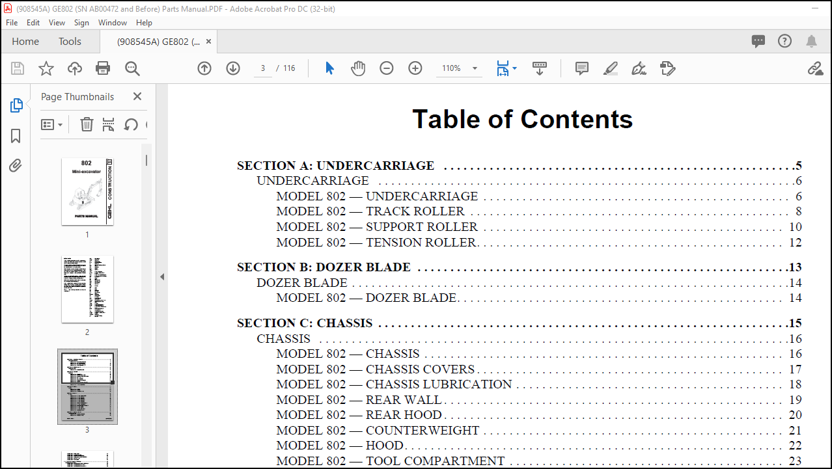The width and height of the screenshot is (832, 469).
Task: Click the Table of Contents heading
Action: (x=523, y=119)
